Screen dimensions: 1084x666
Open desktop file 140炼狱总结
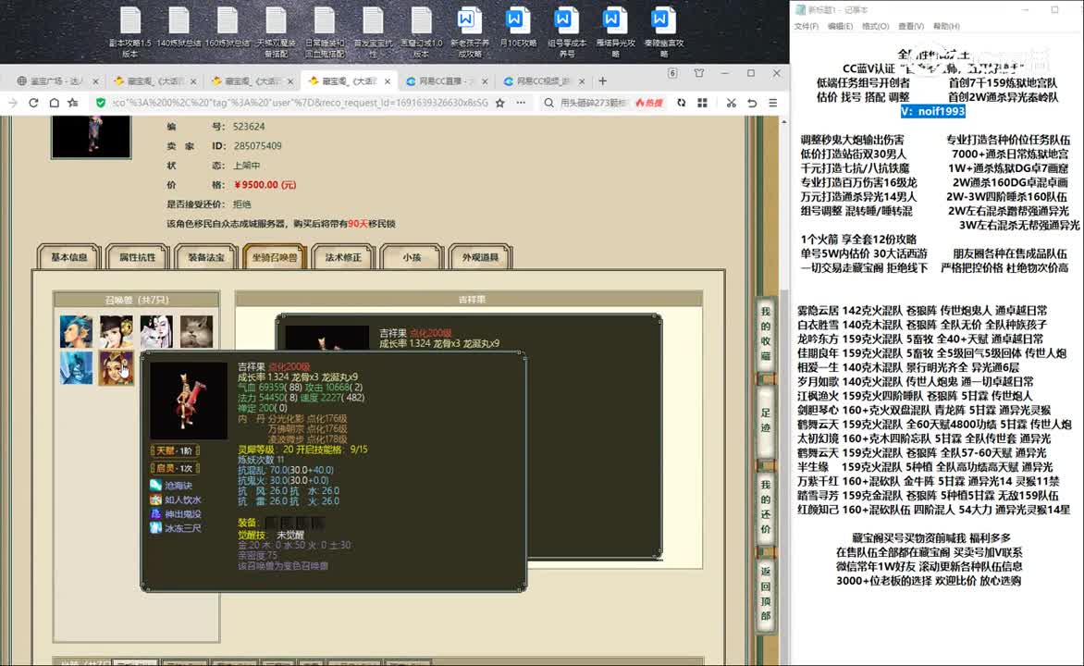[x=179, y=28]
